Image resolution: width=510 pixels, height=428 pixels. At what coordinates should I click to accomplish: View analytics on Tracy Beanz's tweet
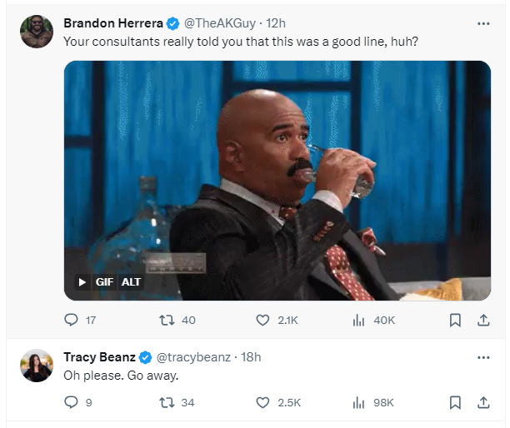tap(360, 403)
